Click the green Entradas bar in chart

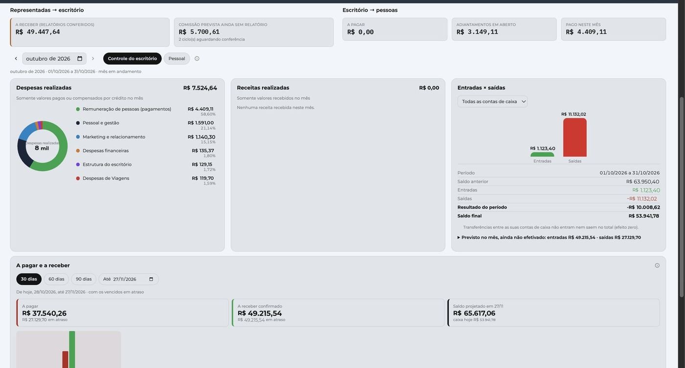pyautogui.click(x=543, y=155)
